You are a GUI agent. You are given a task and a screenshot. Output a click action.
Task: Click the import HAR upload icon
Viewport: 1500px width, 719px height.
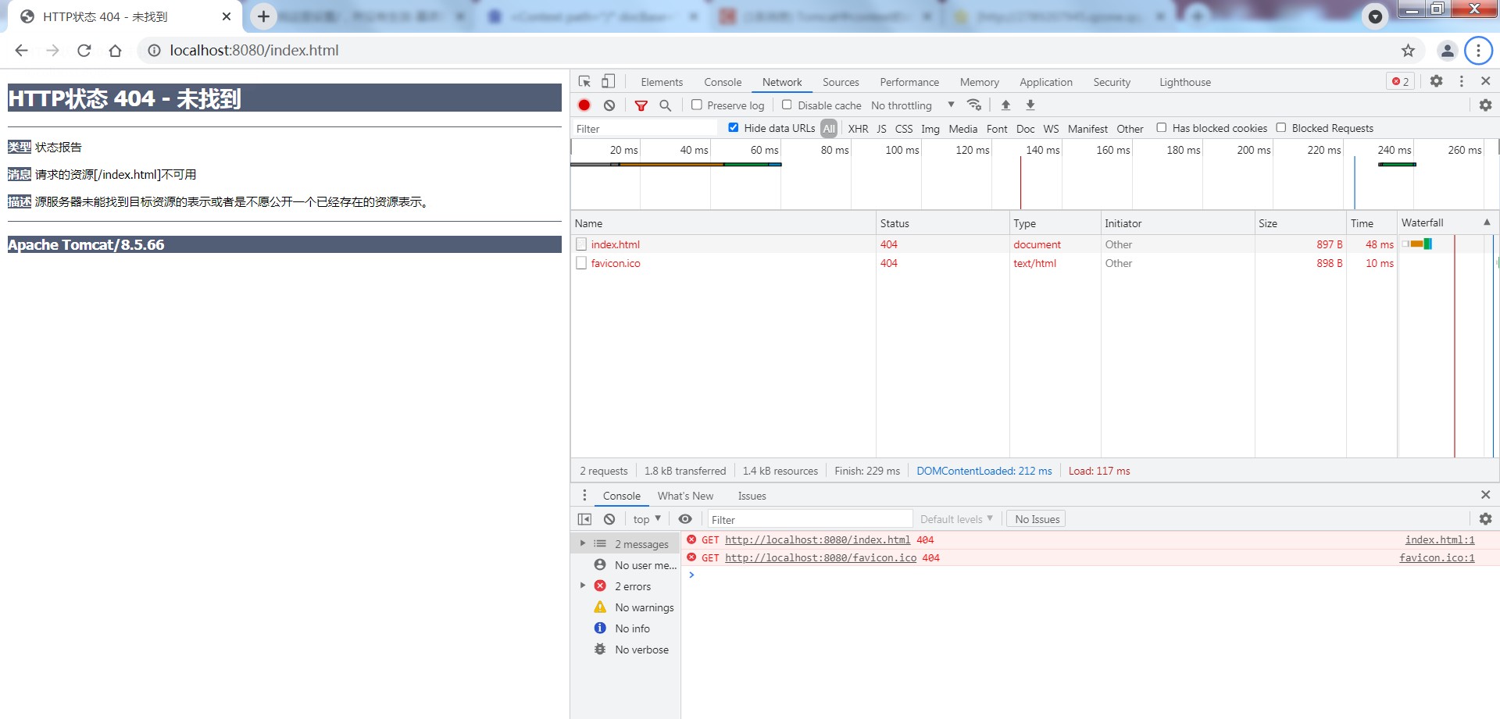coord(1006,105)
